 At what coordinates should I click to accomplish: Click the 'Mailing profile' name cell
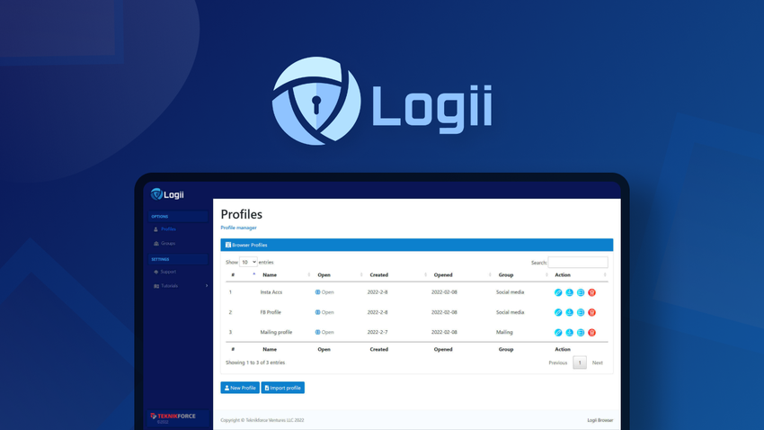click(x=276, y=332)
